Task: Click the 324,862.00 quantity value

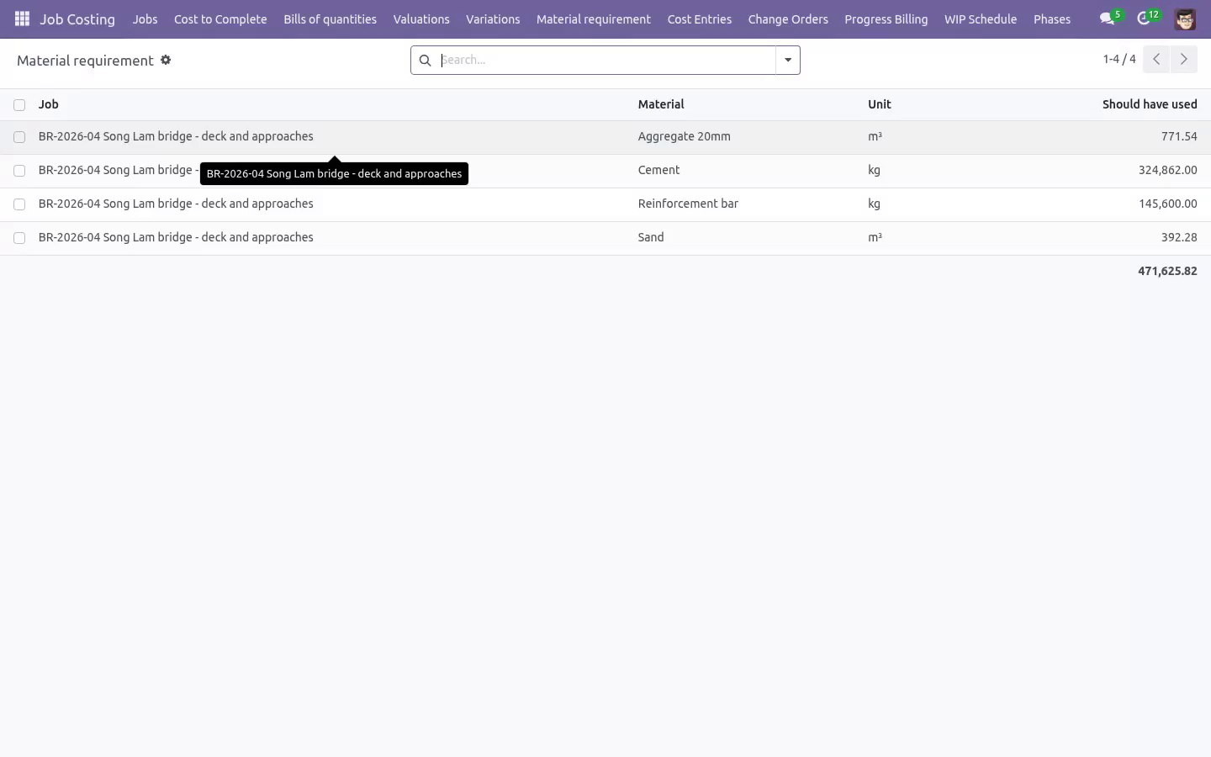Action: point(1168,170)
